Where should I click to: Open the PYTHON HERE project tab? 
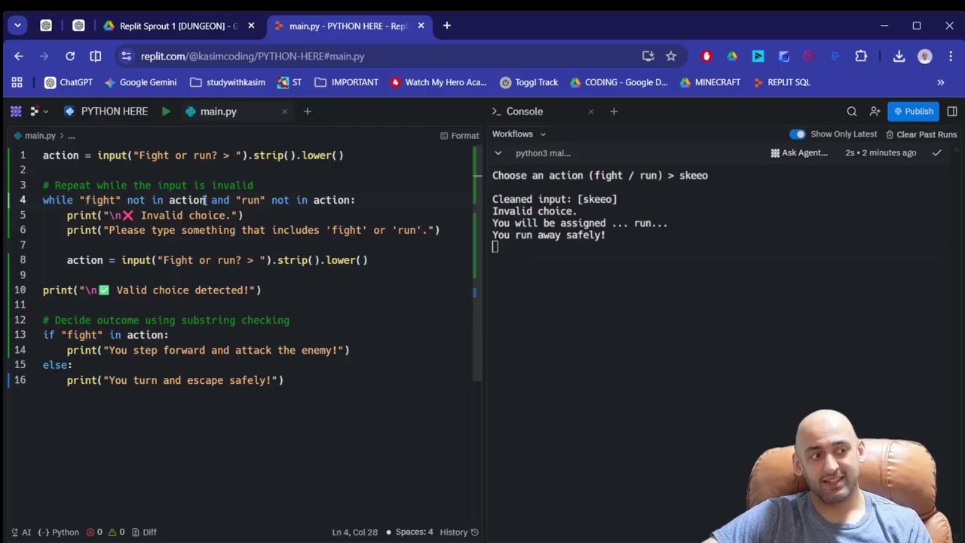(106, 112)
